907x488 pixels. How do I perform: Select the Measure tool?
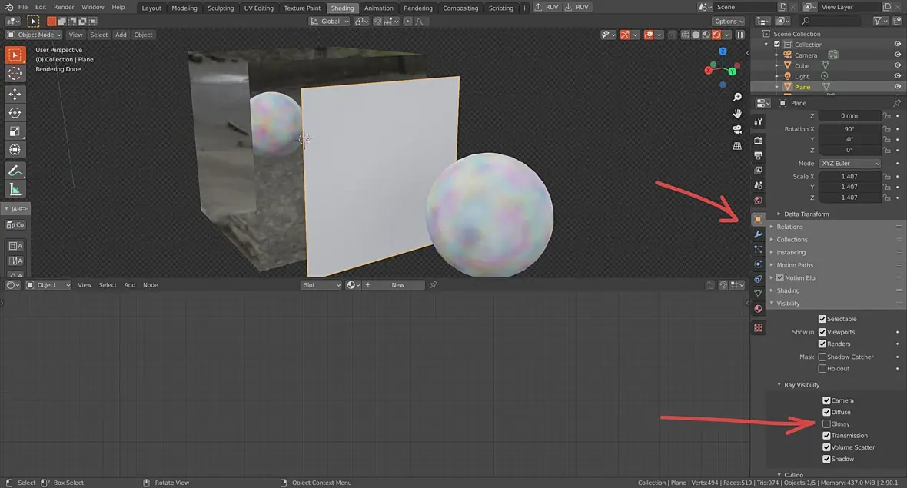coord(15,189)
